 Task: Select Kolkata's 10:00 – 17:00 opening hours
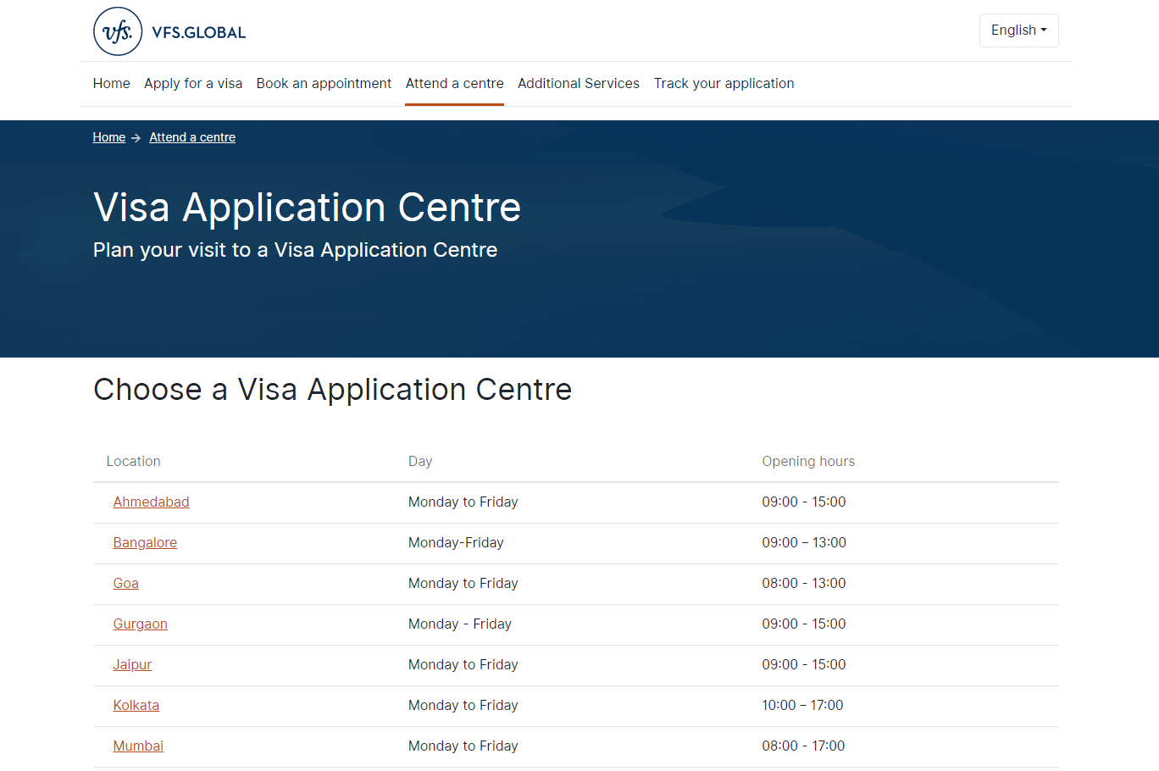point(802,705)
